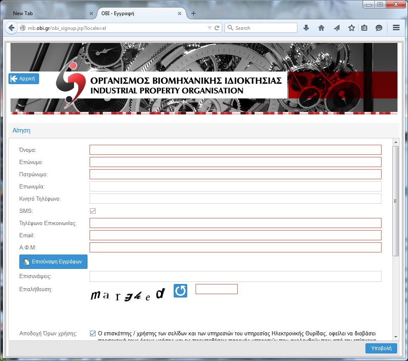This screenshot has width=408, height=361.
Task: Submit form with Υποβολή button
Action: click(381, 348)
